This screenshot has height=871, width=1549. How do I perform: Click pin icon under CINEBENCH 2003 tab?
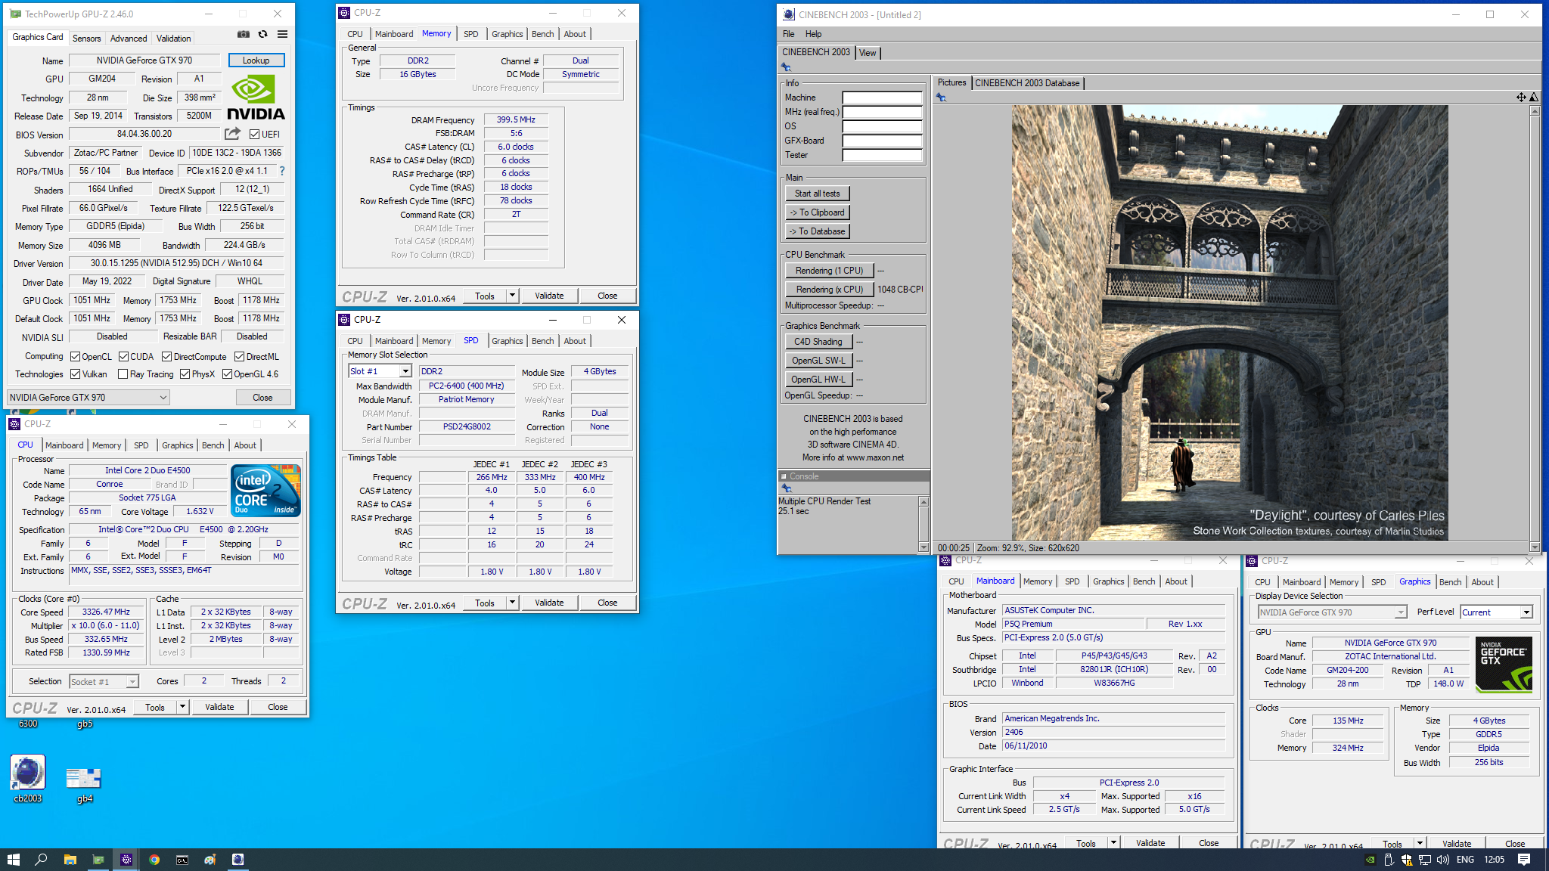pos(786,67)
